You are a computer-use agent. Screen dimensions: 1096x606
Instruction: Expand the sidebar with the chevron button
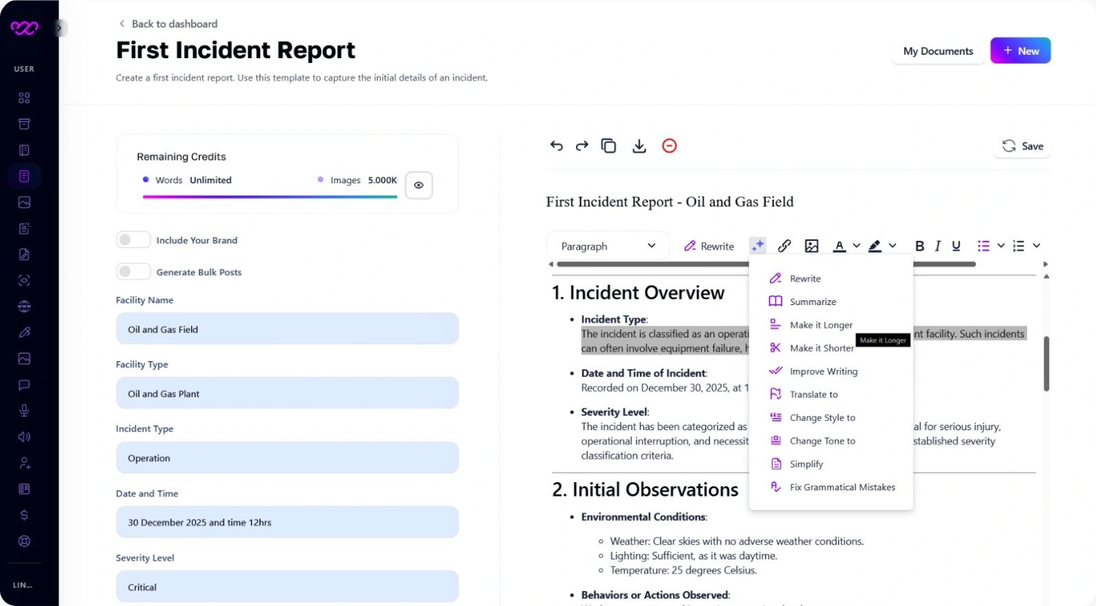pyautogui.click(x=60, y=28)
